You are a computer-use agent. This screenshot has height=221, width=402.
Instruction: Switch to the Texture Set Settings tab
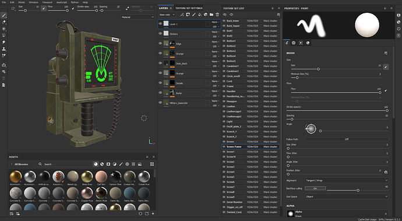pos(189,8)
